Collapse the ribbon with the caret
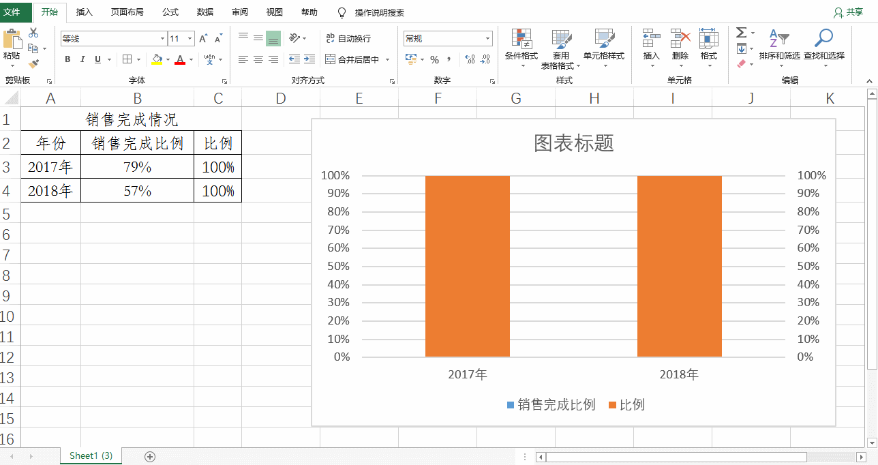 pos(870,80)
